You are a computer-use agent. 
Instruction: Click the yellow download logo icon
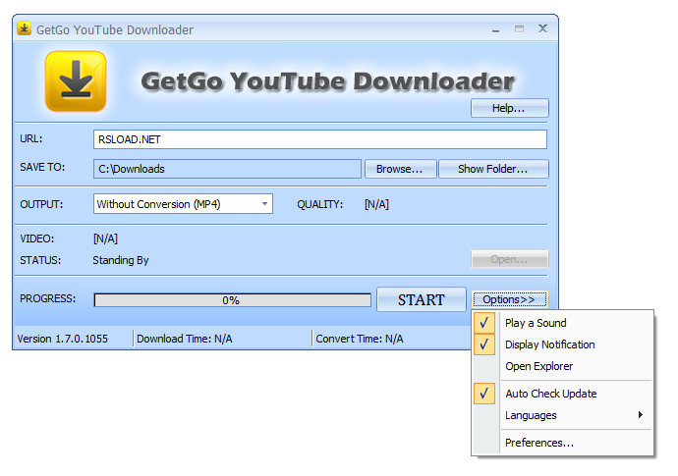click(x=76, y=81)
